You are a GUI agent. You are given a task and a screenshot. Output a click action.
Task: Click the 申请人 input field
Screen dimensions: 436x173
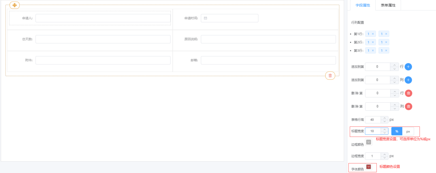[103, 18]
